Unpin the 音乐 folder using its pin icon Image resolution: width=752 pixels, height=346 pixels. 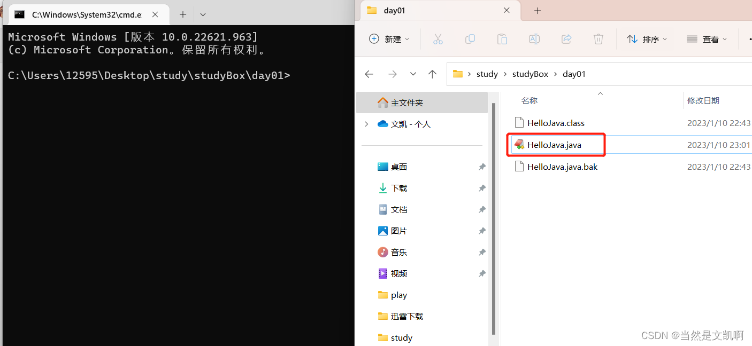pos(482,252)
